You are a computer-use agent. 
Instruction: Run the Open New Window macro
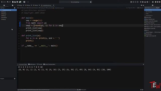coord(149,23)
